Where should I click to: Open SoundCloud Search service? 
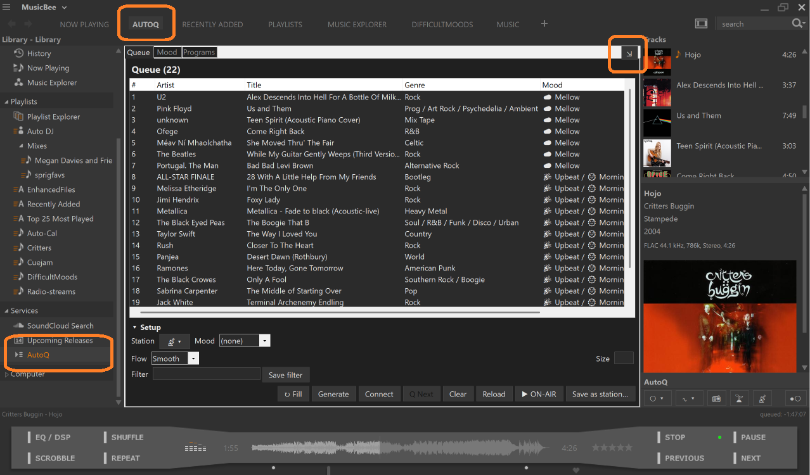click(x=60, y=326)
